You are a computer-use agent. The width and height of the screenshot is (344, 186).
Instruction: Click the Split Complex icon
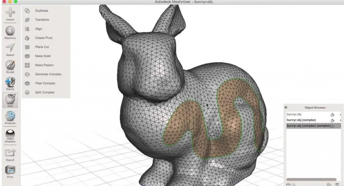pos(27,92)
